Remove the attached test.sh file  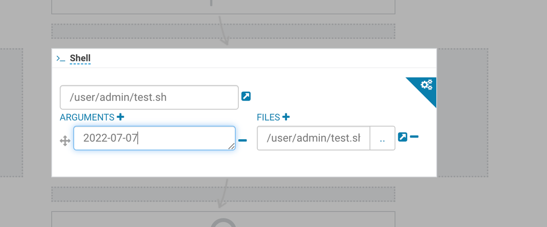[414, 136]
